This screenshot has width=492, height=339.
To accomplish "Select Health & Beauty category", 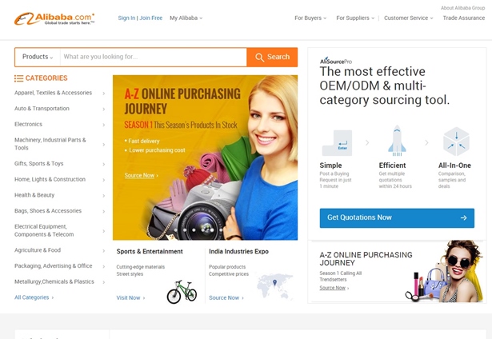I will pos(60,195).
